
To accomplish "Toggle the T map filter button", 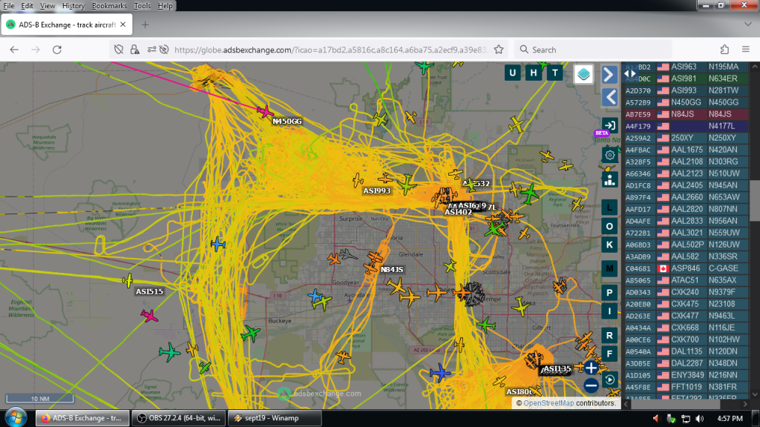I will coord(555,73).
